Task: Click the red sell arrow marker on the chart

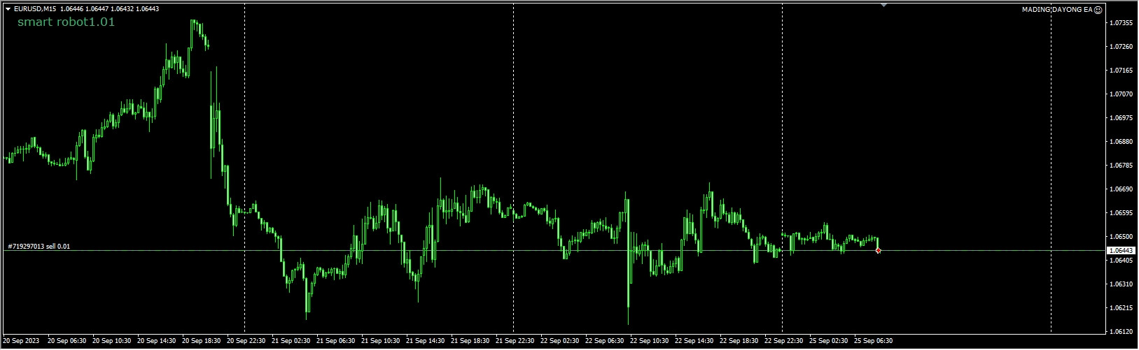Action: tap(878, 250)
